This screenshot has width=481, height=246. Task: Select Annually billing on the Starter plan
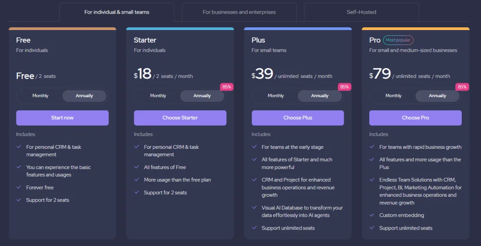202,96
